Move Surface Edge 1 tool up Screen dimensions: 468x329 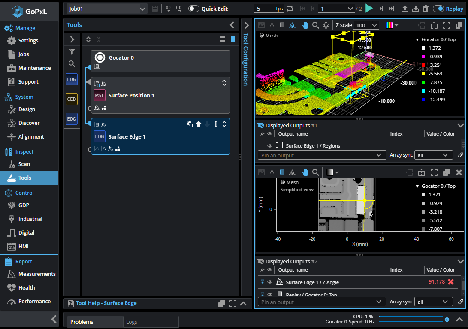point(199,124)
